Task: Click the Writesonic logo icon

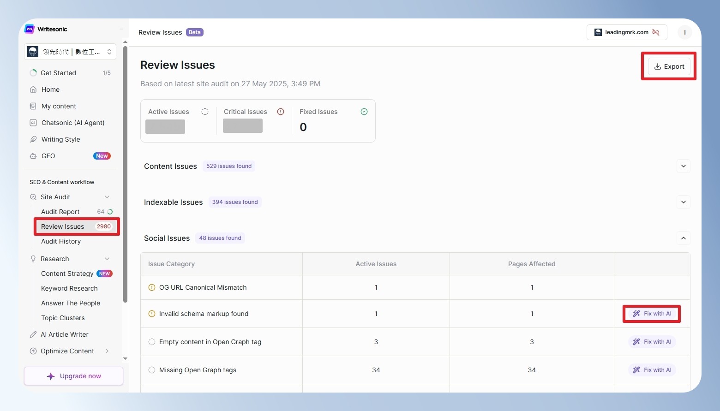Action: [30, 29]
